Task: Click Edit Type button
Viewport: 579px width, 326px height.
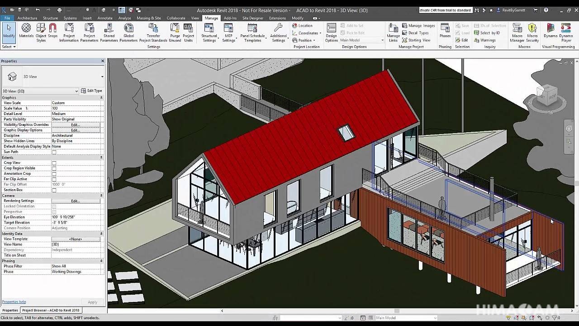Action: (x=91, y=91)
